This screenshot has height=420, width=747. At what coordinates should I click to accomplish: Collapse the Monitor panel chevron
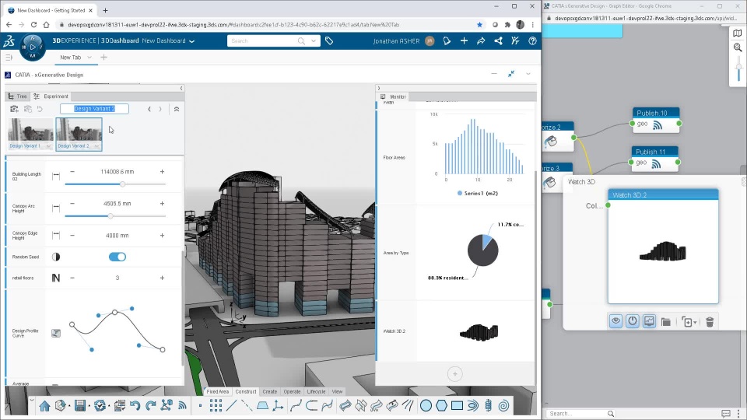pyautogui.click(x=379, y=89)
